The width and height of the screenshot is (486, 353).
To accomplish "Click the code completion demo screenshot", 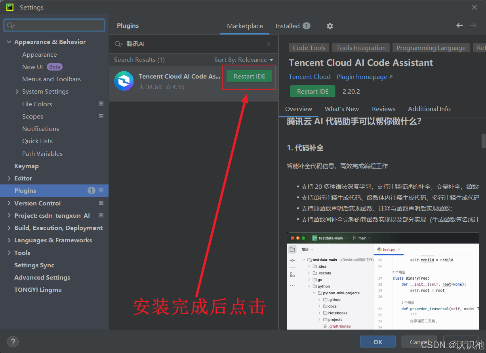I will click(x=383, y=281).
